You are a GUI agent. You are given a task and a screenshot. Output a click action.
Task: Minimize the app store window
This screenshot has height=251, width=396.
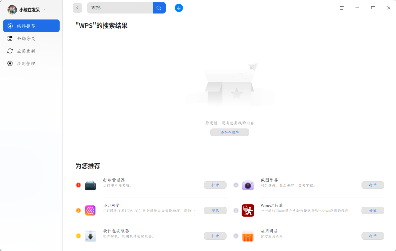(357, 8)
